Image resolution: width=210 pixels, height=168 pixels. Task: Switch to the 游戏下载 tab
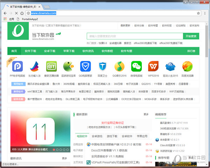coord(112,136)
